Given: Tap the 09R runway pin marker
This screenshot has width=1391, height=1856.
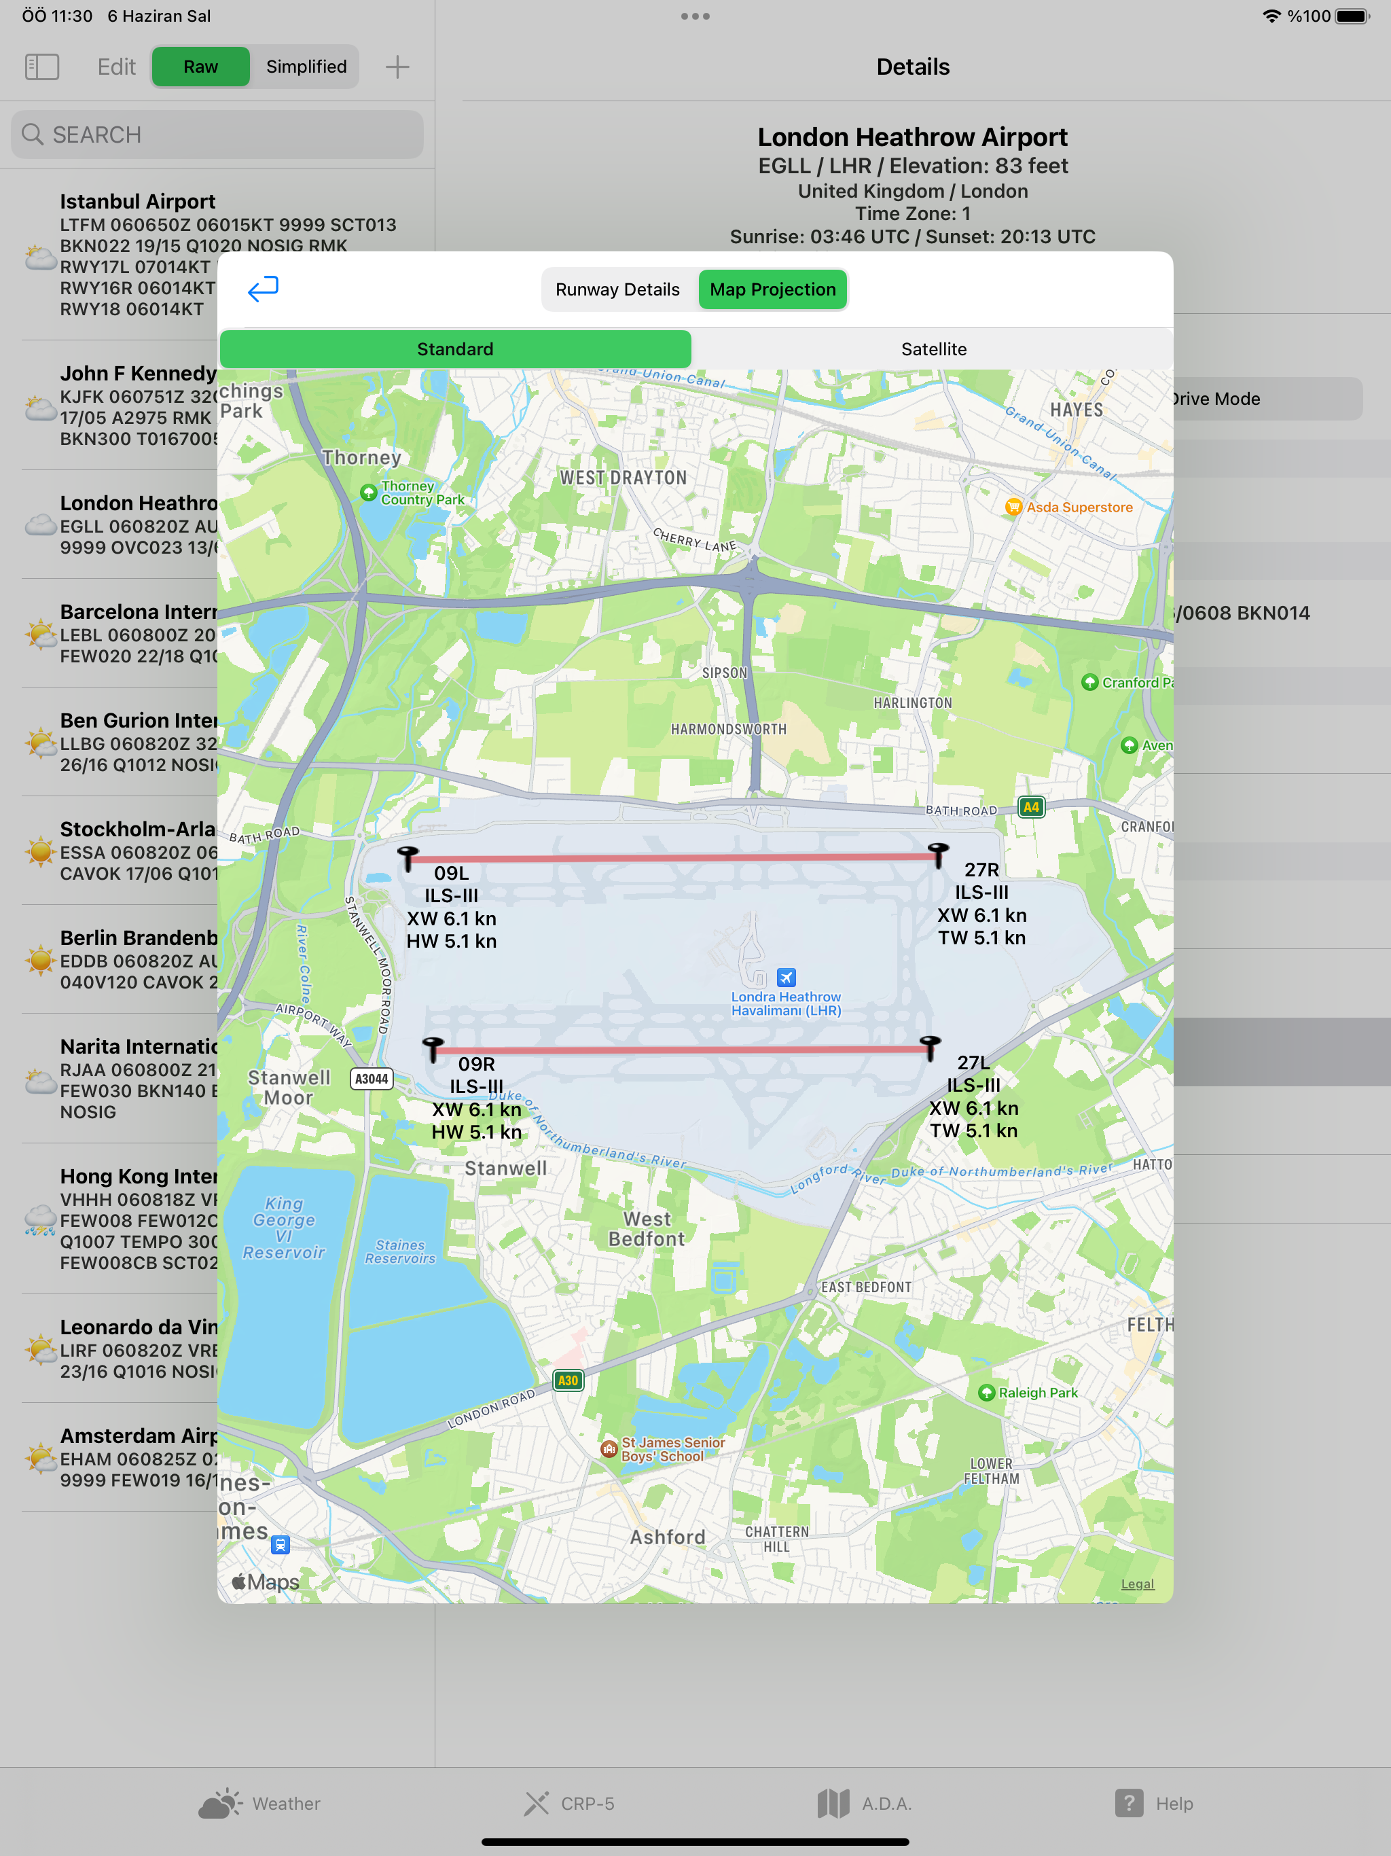Looking at the screenshot, I should click(433, 1049).
